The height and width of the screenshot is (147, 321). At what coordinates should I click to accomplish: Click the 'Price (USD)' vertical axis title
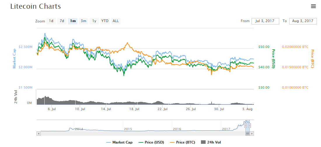pos(273,59)
